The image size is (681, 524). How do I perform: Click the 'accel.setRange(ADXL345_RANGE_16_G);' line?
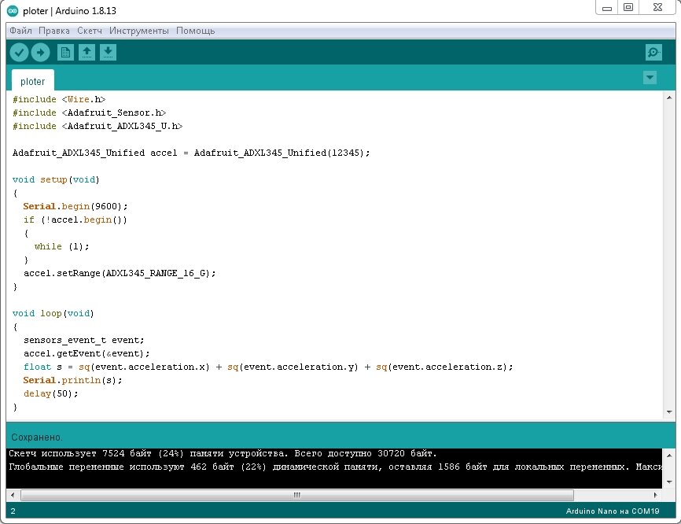click(120, 273)
